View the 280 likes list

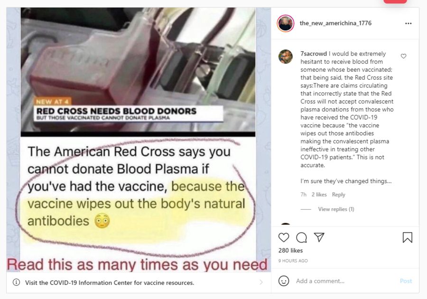290,250
